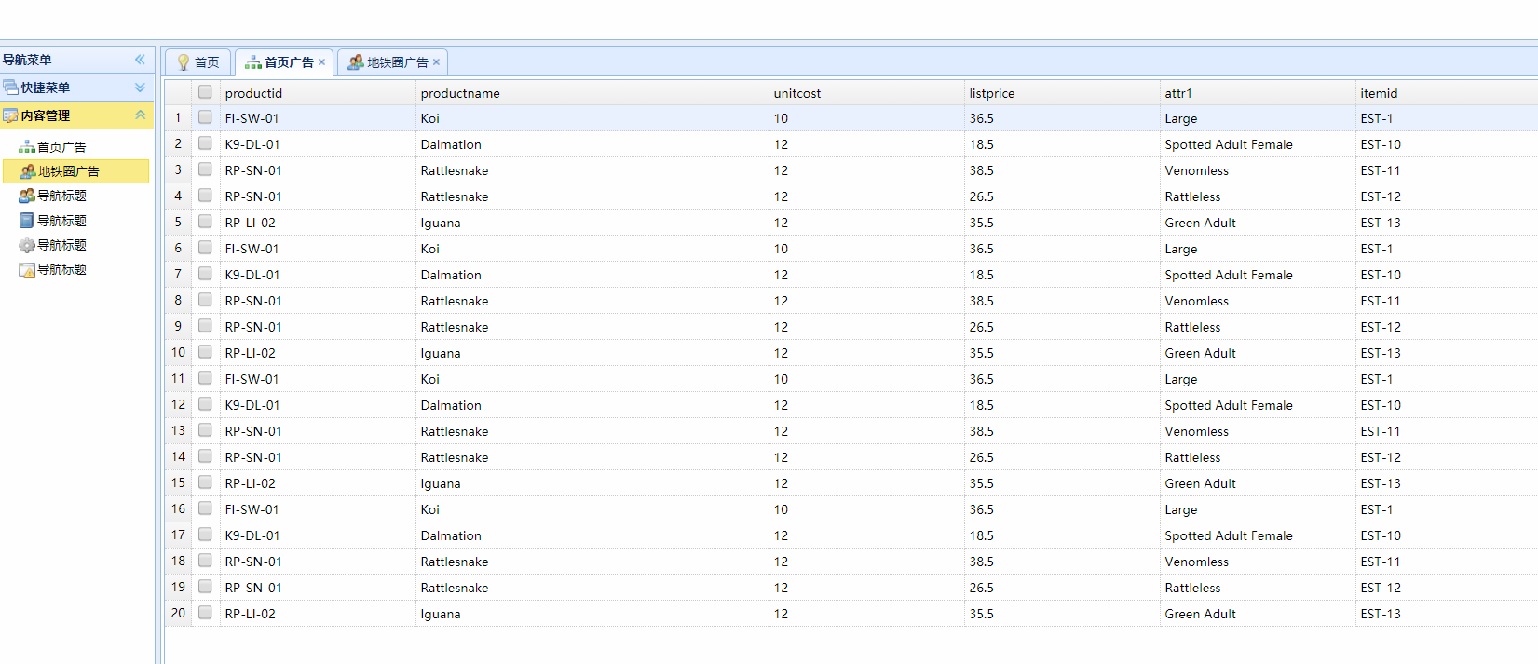This screenshot has width=1538, height=664.
Task: Click Venomless in row 8
Action: (x=1197, y=301)
